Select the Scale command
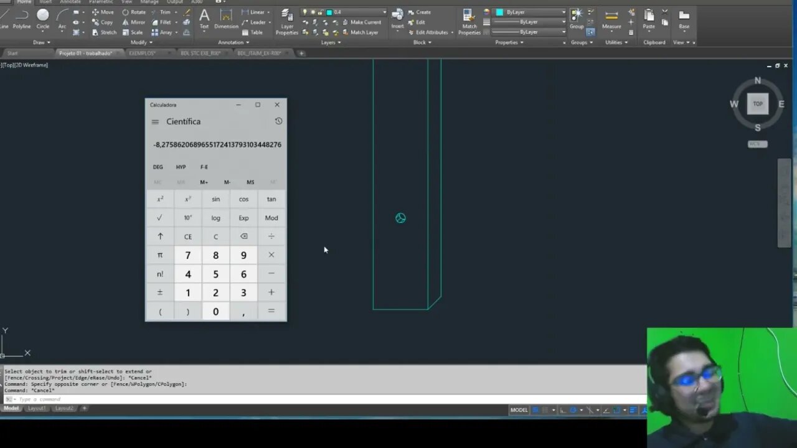Viewport: 797px width, 448px height. click(x=132, y=32)
